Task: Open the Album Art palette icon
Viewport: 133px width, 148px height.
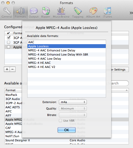Action: click(93, 11)
